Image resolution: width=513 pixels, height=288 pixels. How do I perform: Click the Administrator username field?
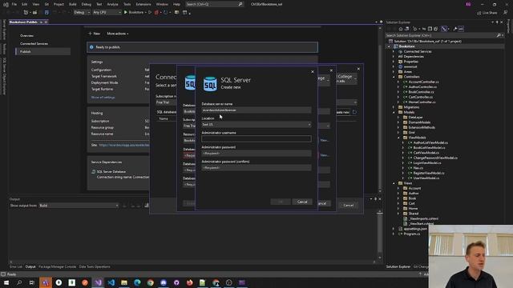256,138
